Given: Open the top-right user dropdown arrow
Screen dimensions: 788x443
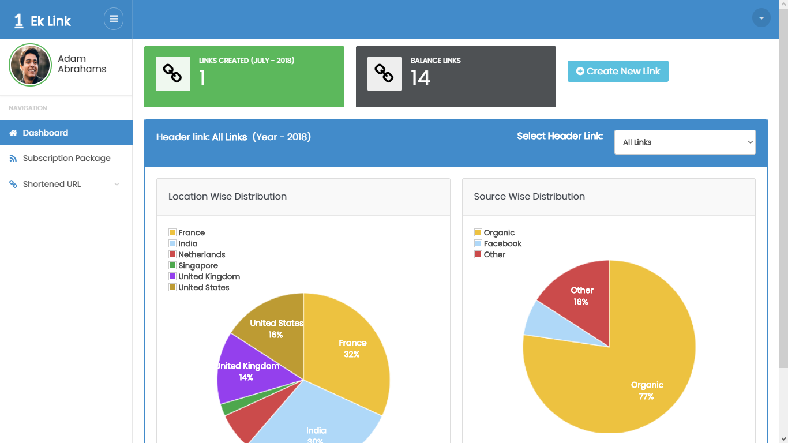Looking at the screenshot, I should coord(761,18).
